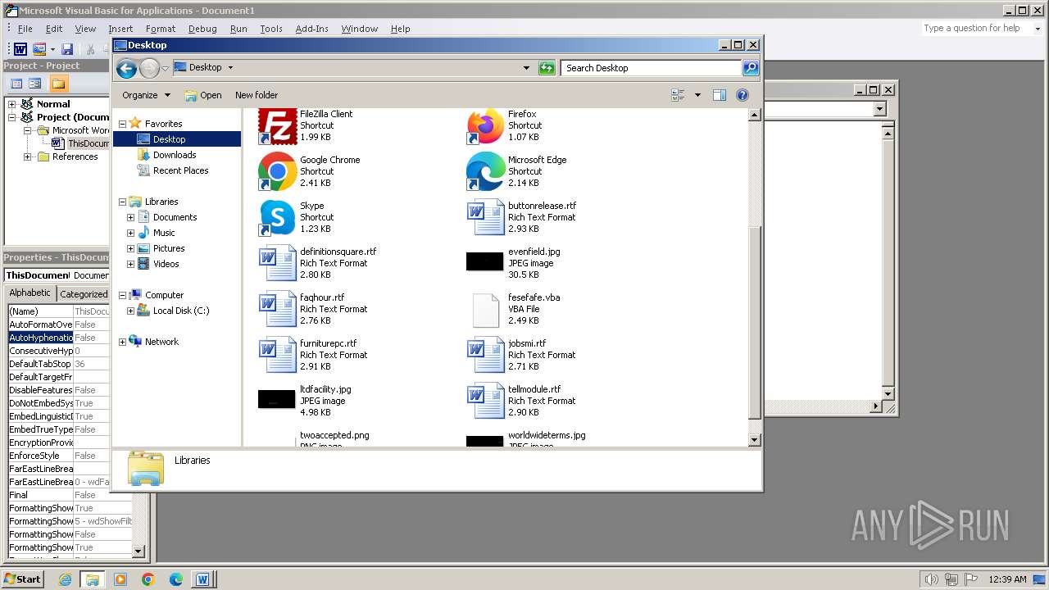1049x590 pixels.
Task: Select Recent Places in navigation pane
Action: 180,170
